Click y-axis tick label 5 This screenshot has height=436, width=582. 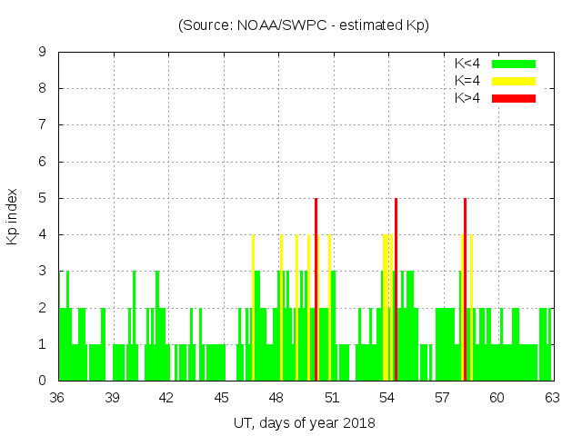[43, 198]
